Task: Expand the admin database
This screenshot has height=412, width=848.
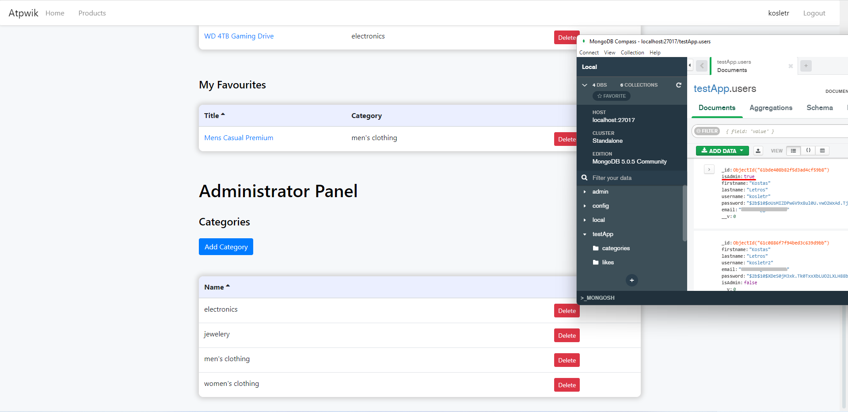Action: click(585, 192)
